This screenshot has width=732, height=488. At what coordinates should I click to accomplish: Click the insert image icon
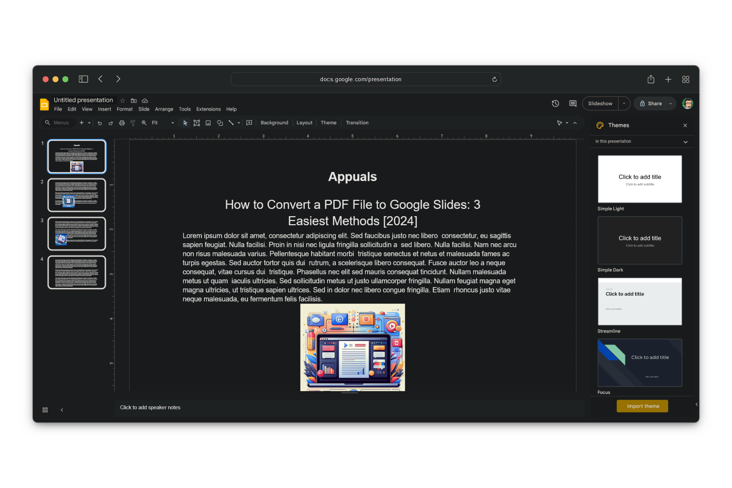coord(208,123)
